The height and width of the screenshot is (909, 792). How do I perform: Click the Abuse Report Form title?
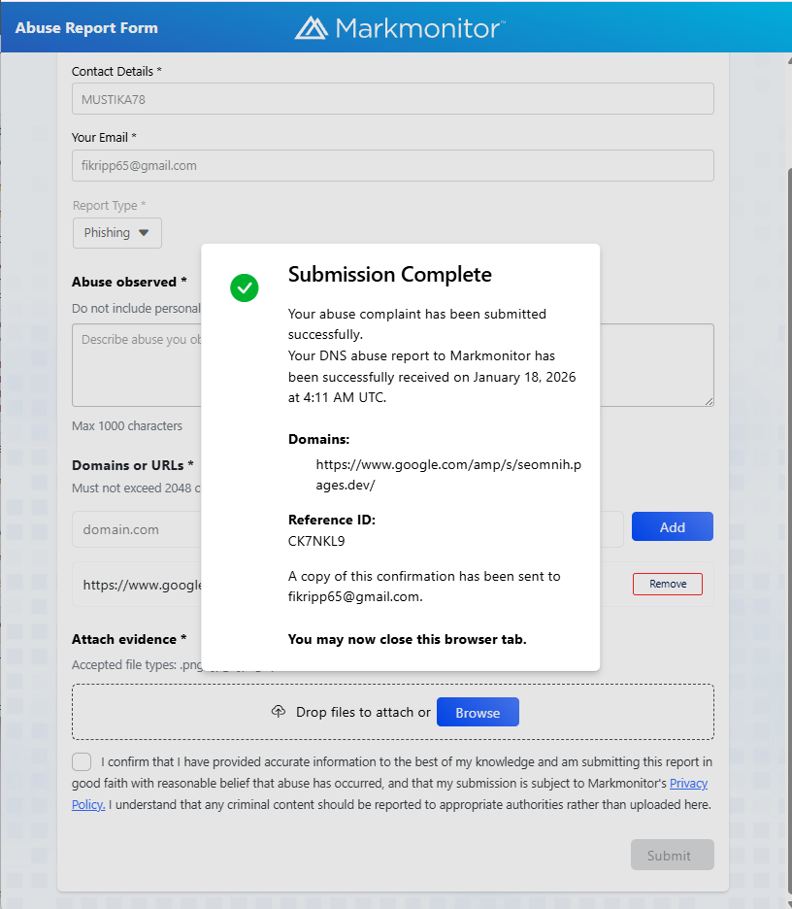(86, 27)
